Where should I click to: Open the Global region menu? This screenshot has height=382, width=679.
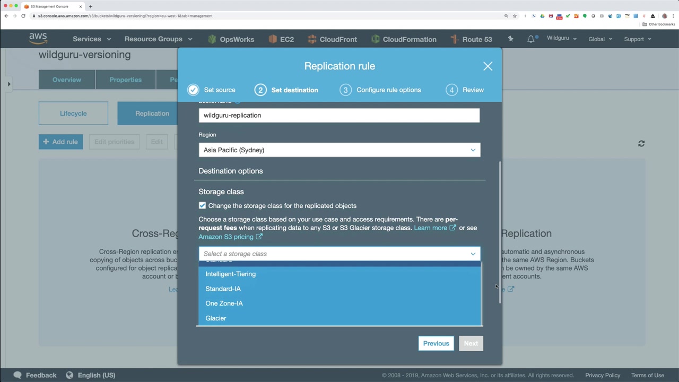(x=600, y=39)
